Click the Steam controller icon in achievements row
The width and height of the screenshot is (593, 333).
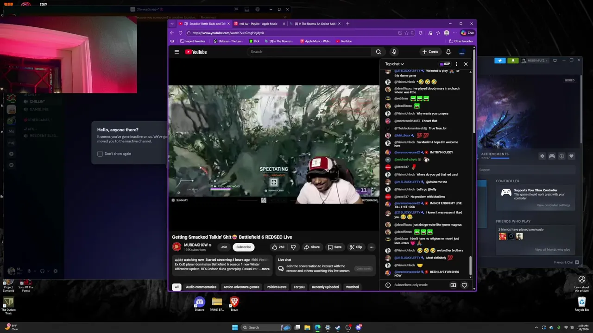click(552, 156)
